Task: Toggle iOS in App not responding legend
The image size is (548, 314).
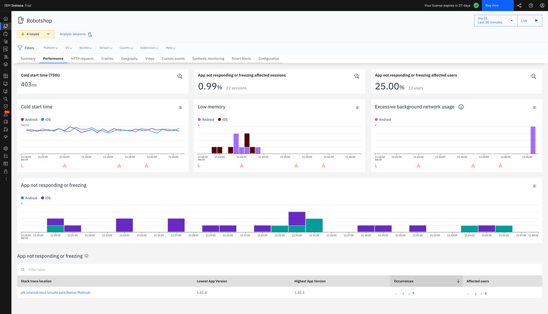Action: click(x=46, y=198)
